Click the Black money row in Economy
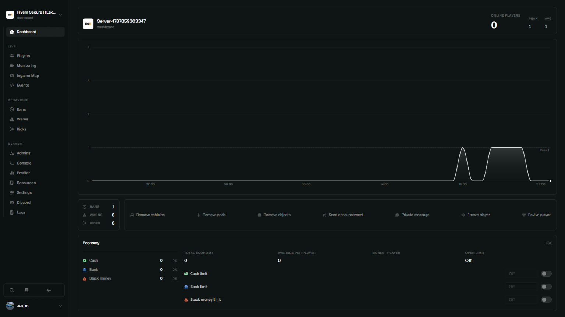565x317 pixels. click(x=130, y=278)
